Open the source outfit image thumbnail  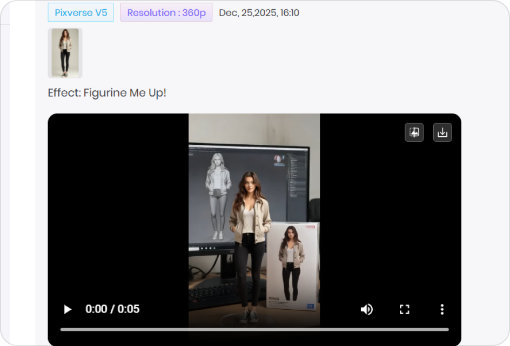[x=64, y=52]
